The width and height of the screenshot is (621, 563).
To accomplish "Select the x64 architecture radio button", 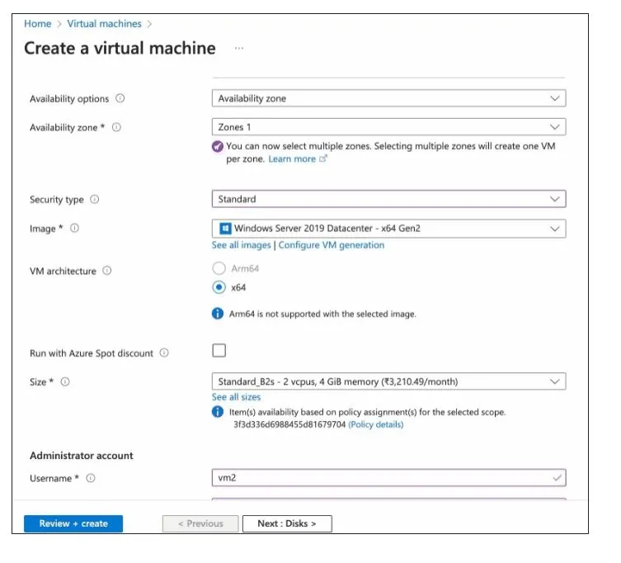I will [x=219, y=287].
